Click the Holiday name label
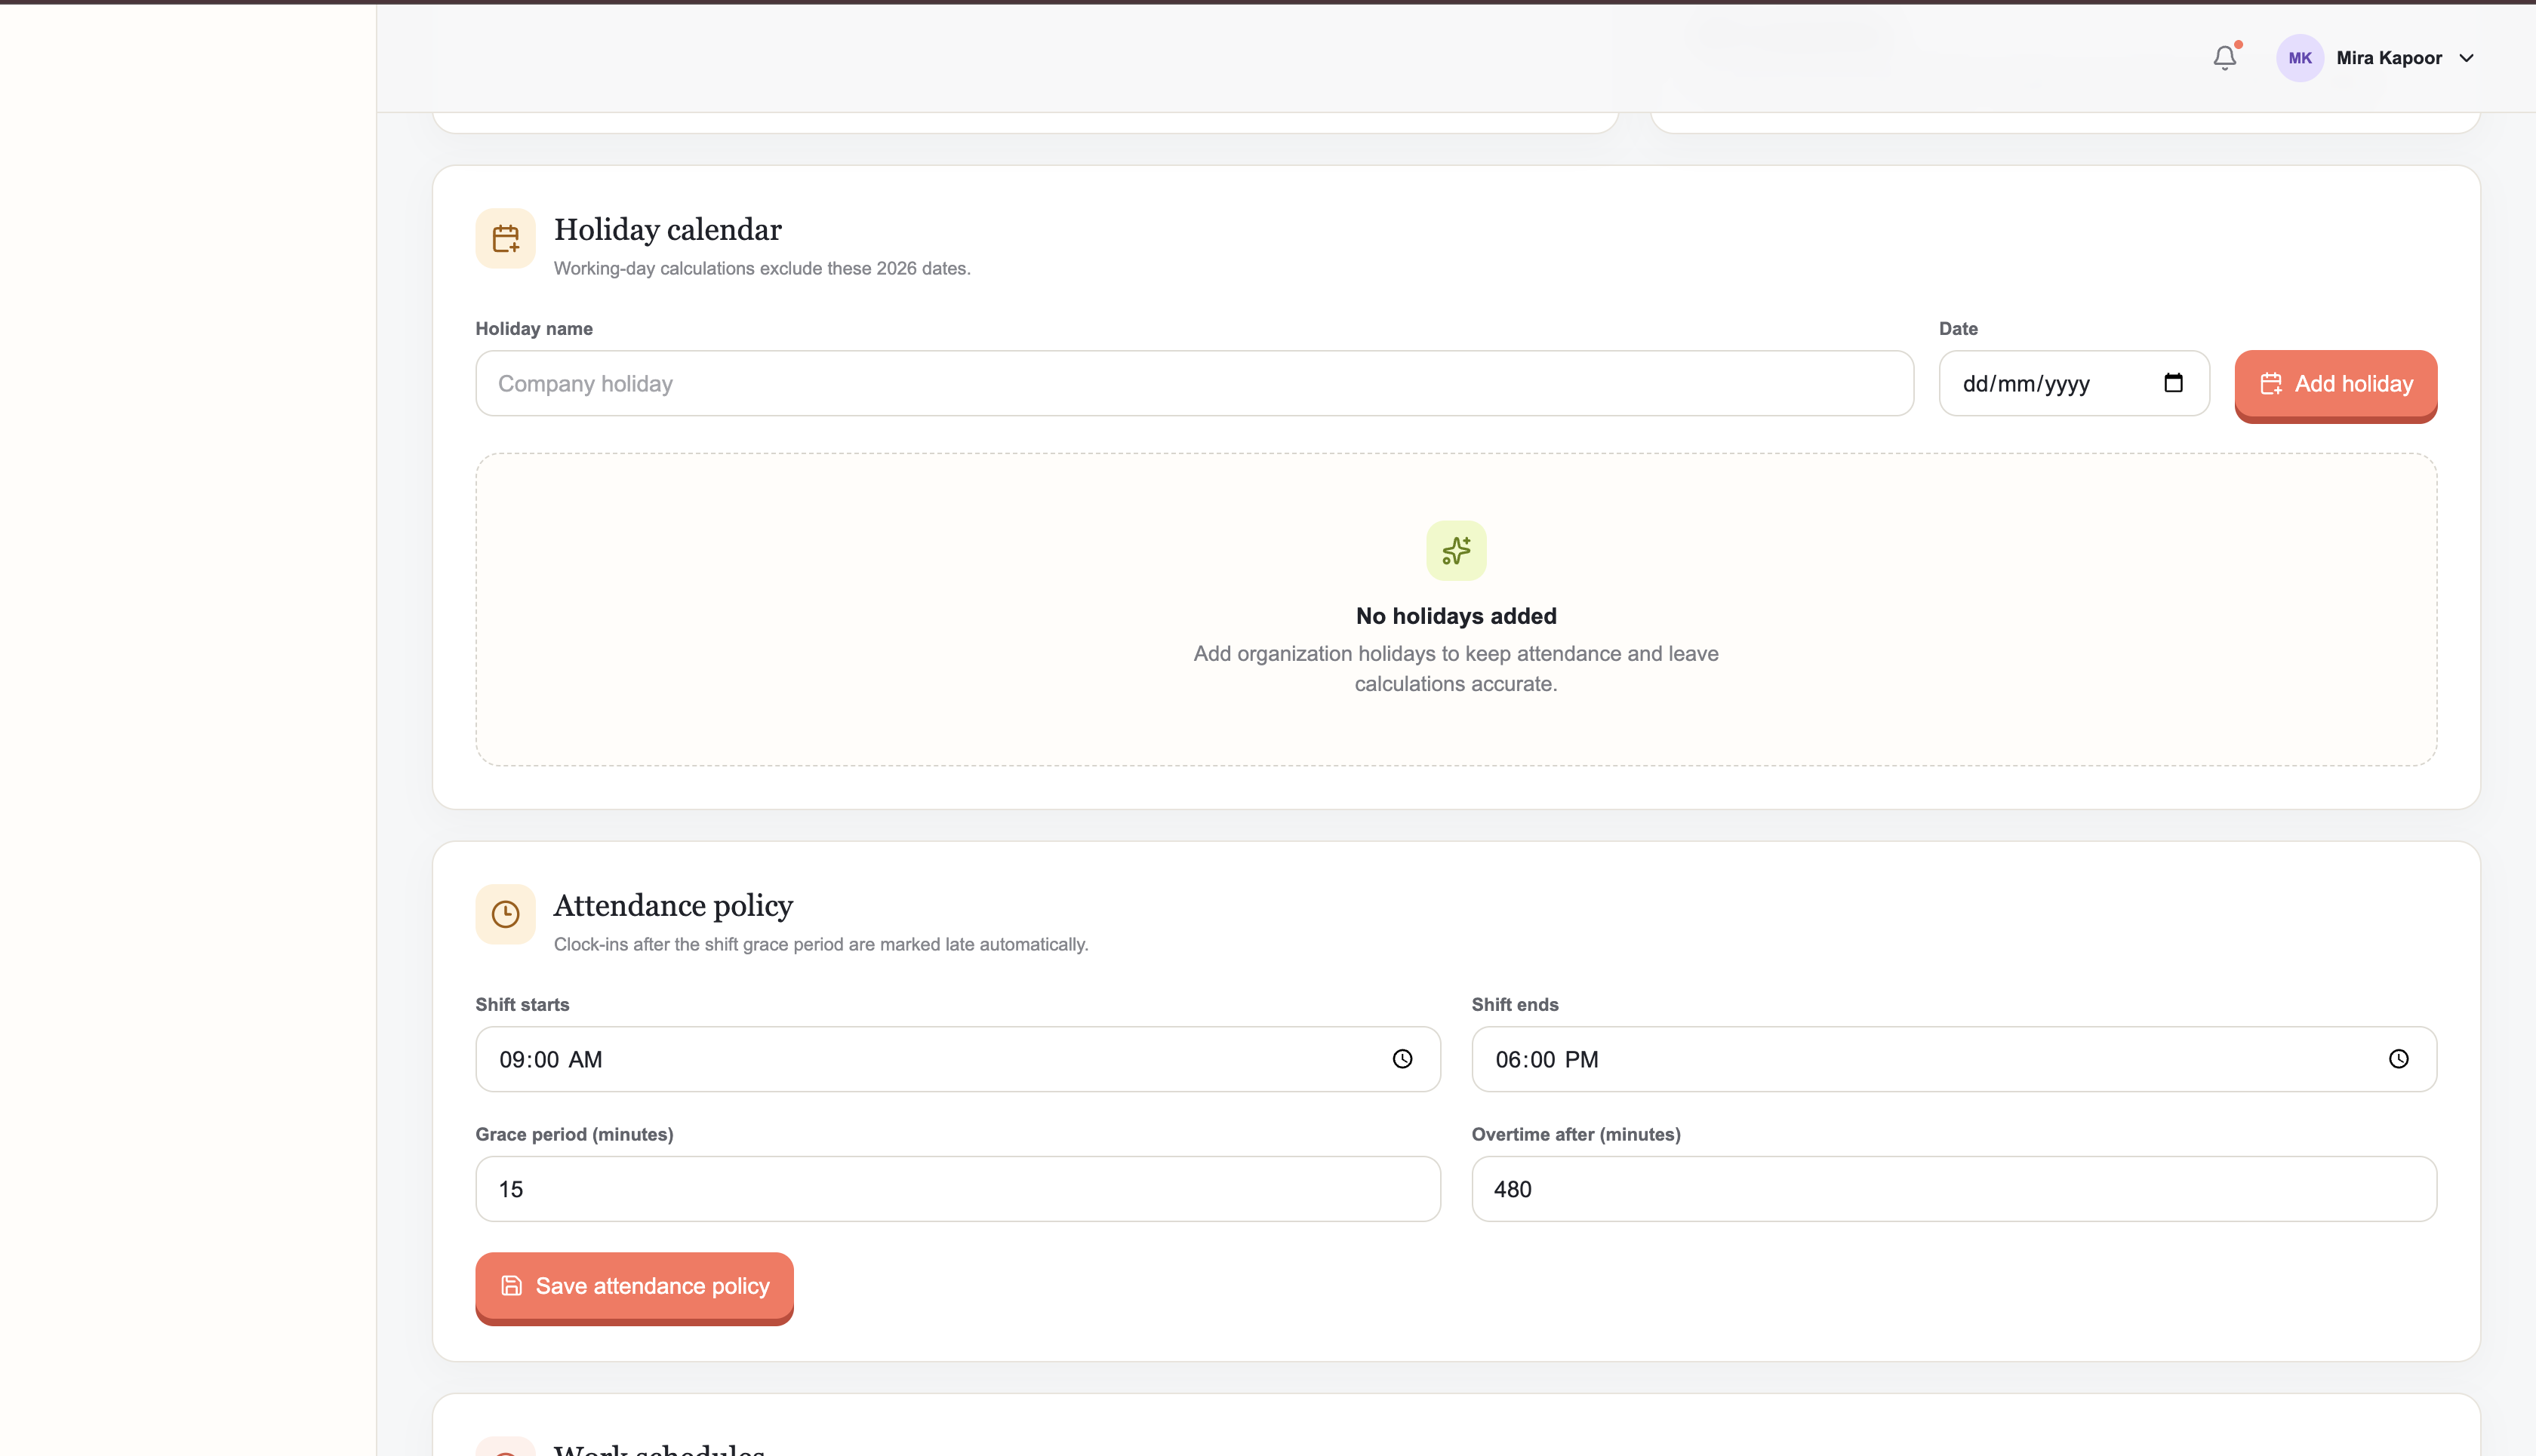 [x=534, y=329]
